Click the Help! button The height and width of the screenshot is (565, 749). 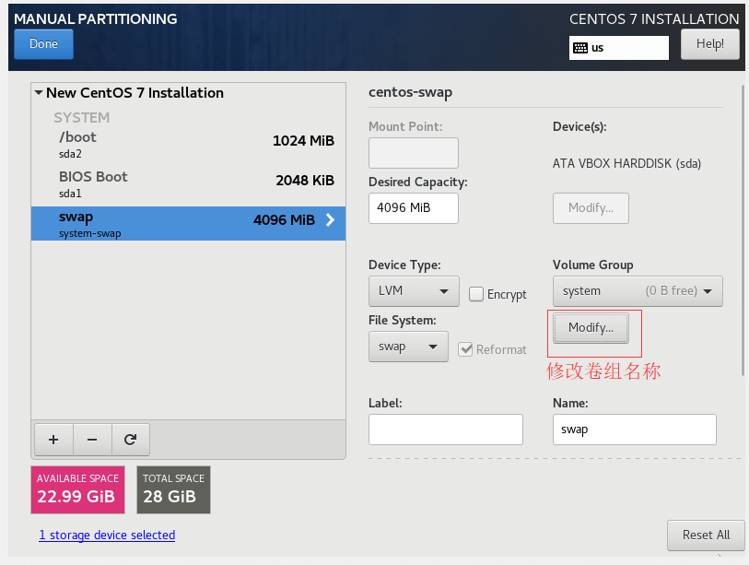(x=709, y=44)
